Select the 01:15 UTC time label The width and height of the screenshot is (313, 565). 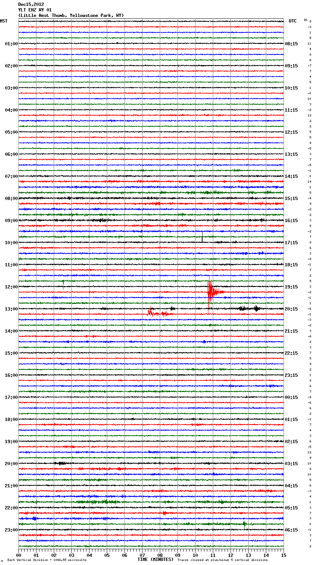click(x=291, y=420)
